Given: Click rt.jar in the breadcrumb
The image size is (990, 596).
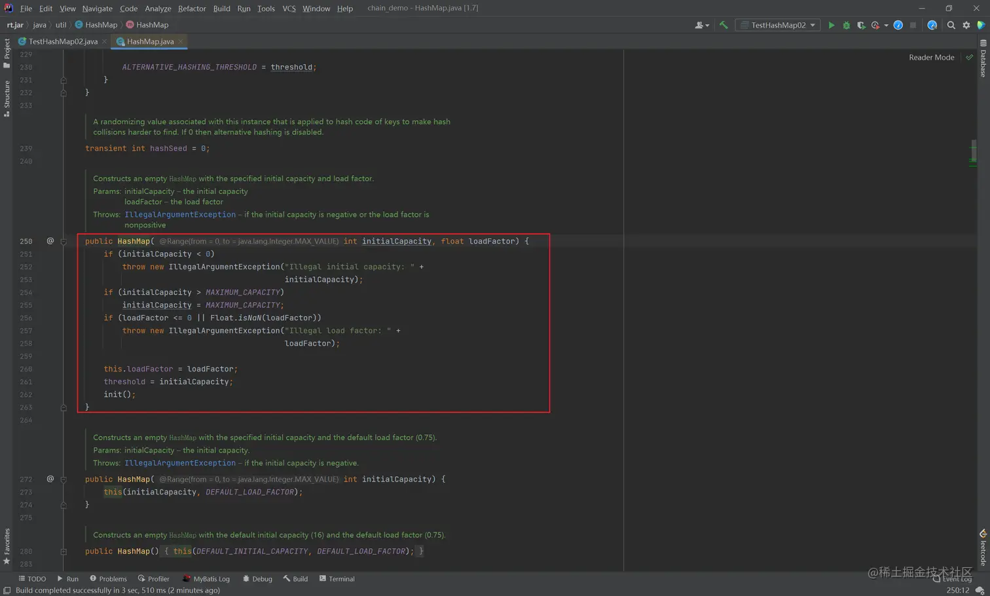Looking at the screenshot, I should (x=14, y=25).
